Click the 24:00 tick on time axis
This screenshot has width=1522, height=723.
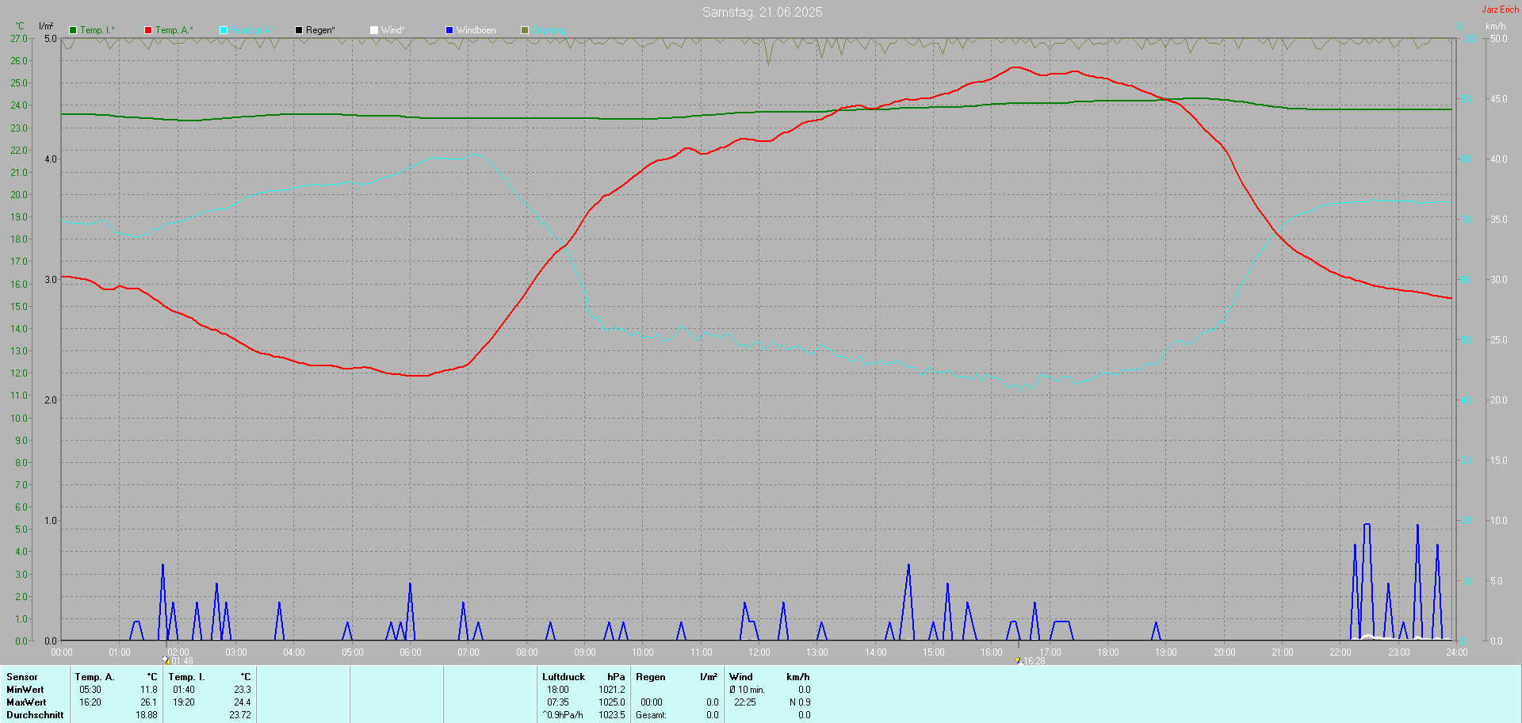click(x=1457, y=652)
